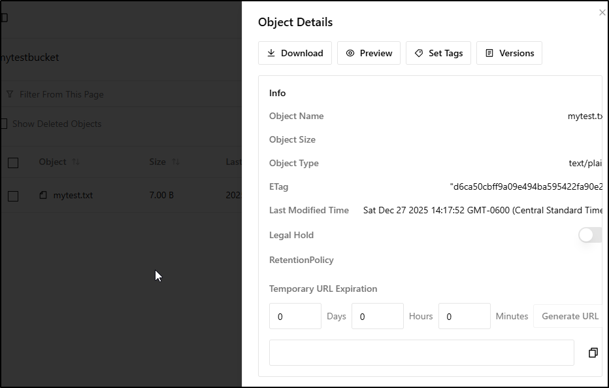Sort the list by Size column arrows
This screenshot has height=388, width=609.
point(176,162)
